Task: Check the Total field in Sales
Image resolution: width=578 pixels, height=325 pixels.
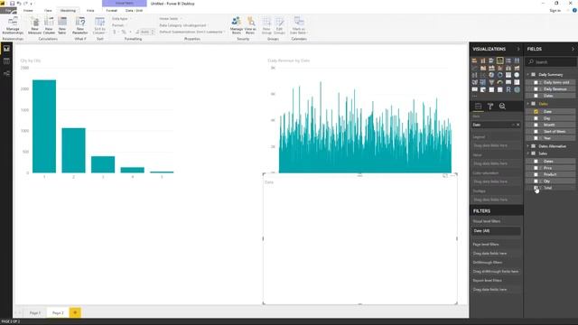Action: coord(536,188)
